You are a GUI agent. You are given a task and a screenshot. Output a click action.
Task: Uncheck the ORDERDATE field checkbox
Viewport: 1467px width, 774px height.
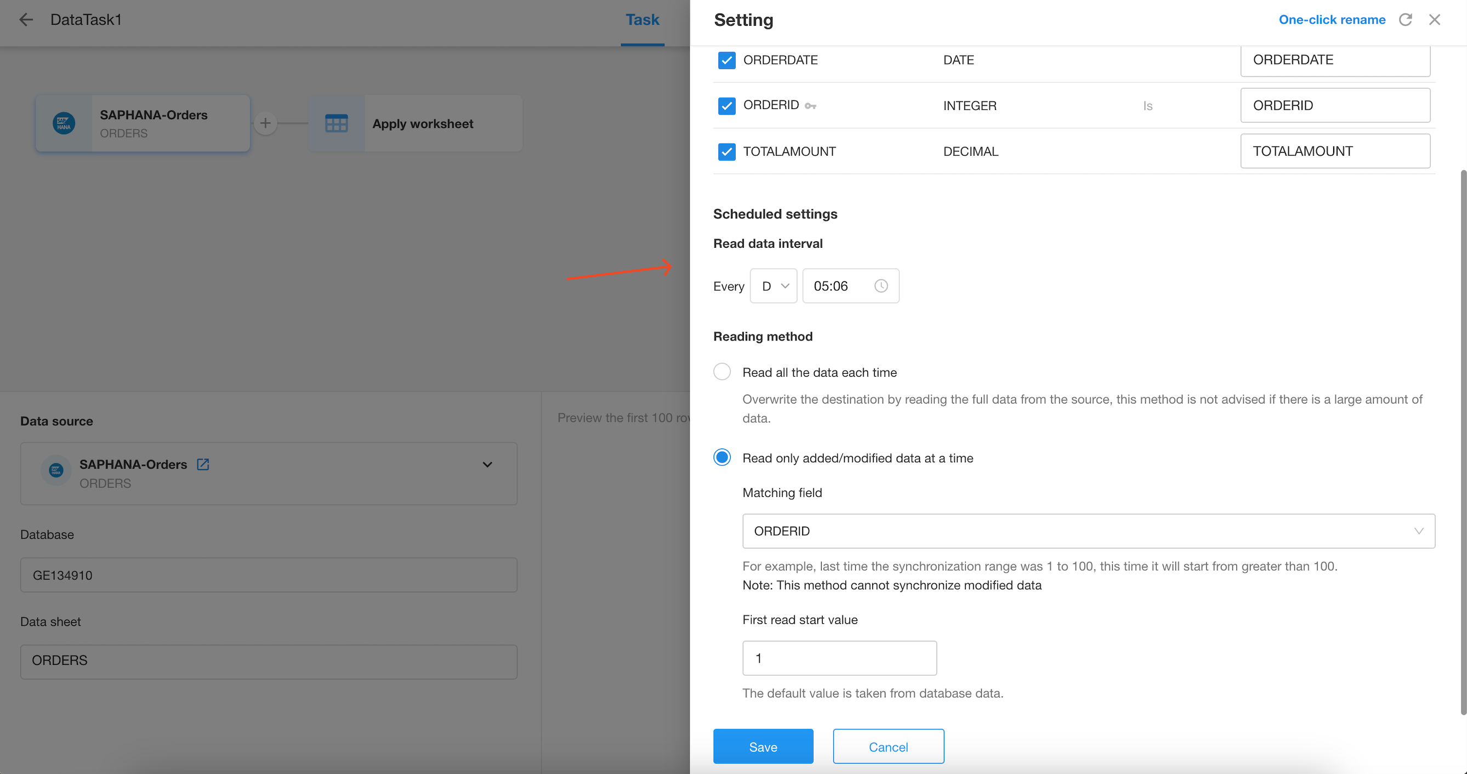tap(727, 60)
